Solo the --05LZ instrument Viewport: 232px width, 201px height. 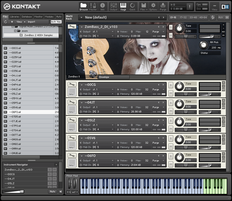[x=171, y=121]
